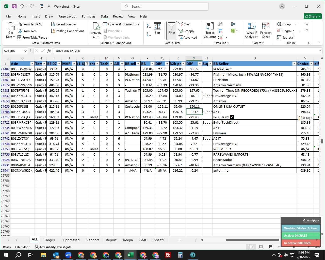Clear the applied filter
325x260 pixels.
click(x=185, y=24)
